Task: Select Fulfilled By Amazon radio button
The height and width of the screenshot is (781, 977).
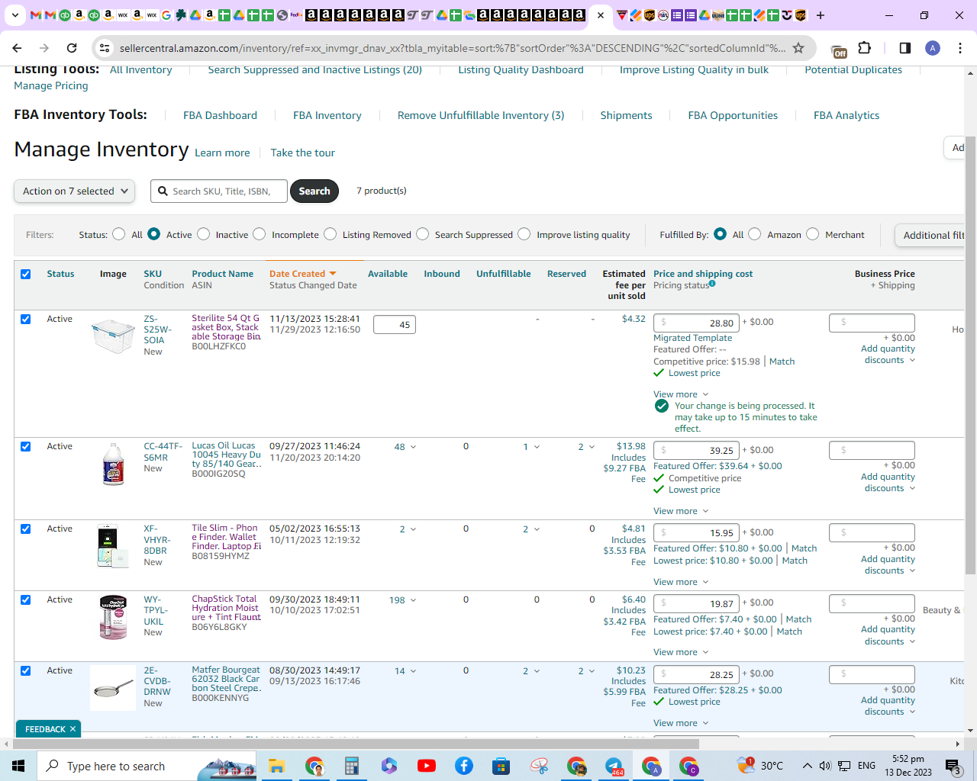Action: pos(755,234)
